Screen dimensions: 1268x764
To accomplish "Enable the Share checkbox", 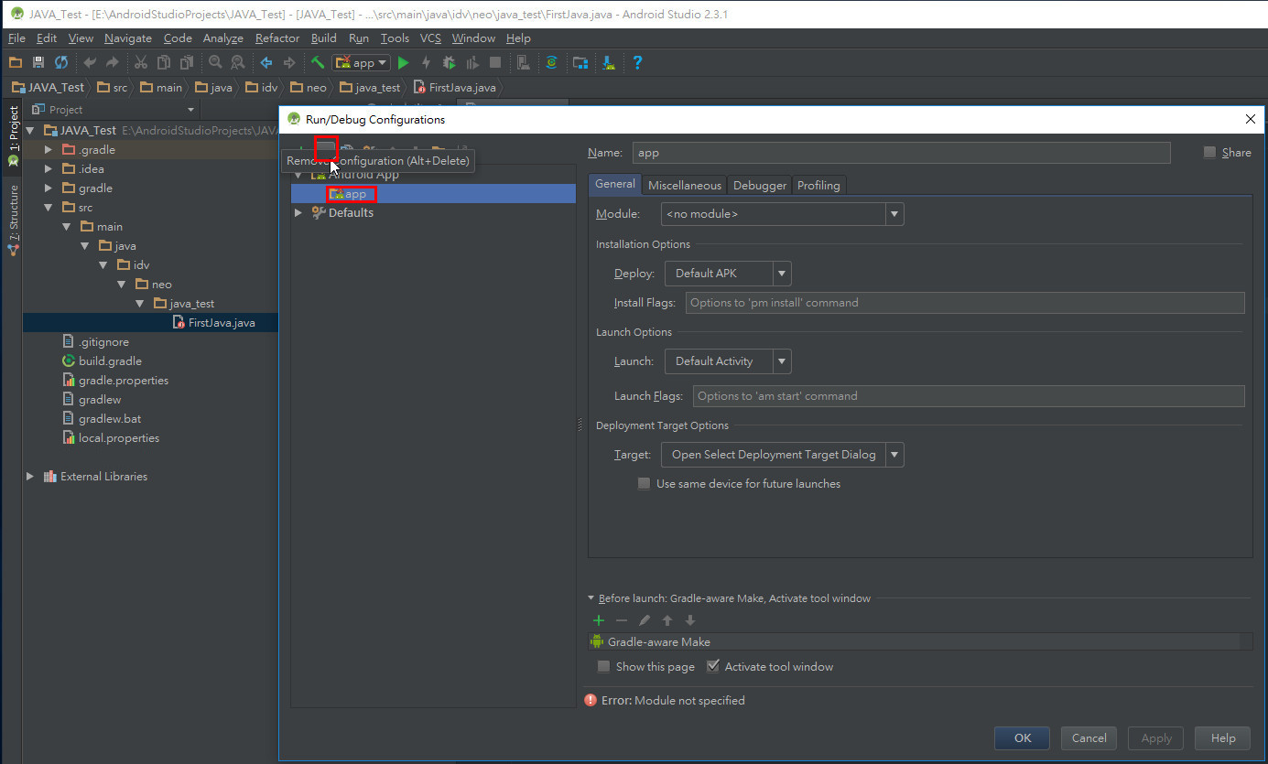I will (x=1210, y=153).
